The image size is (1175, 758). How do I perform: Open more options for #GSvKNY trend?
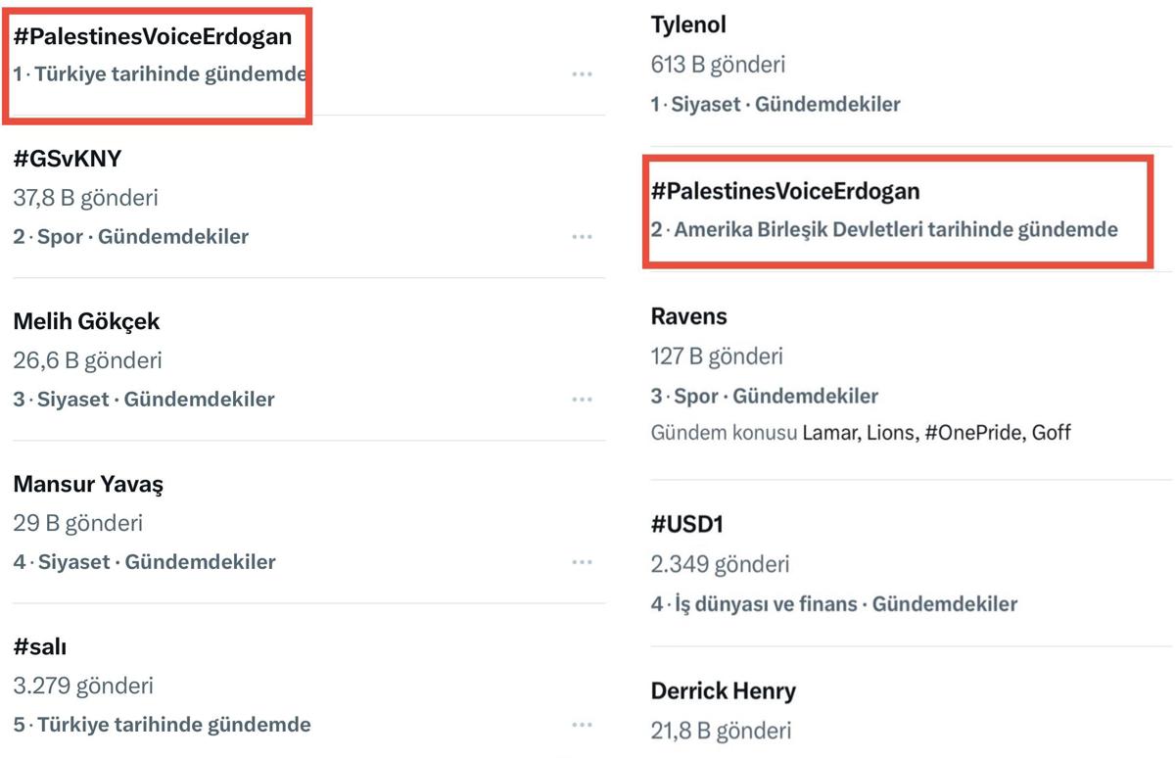(583, 237)
